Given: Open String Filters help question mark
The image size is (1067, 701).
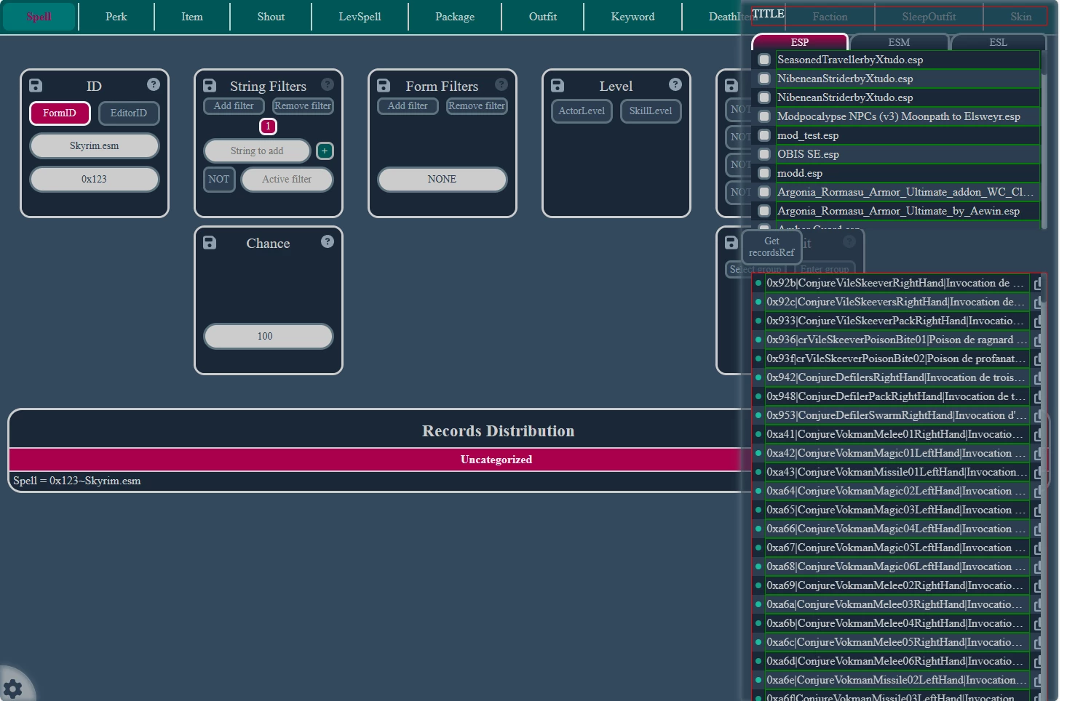Looking at the screenshot, I should (328, 84).
